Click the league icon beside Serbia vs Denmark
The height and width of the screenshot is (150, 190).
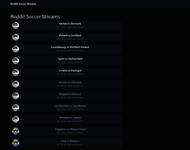(16, 25)
